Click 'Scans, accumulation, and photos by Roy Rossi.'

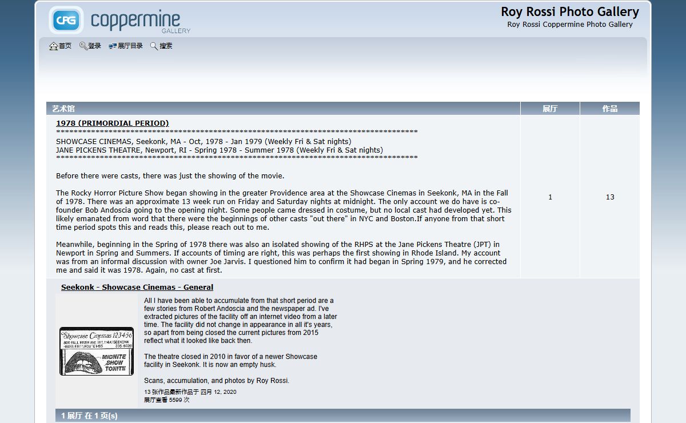(217, 381)
